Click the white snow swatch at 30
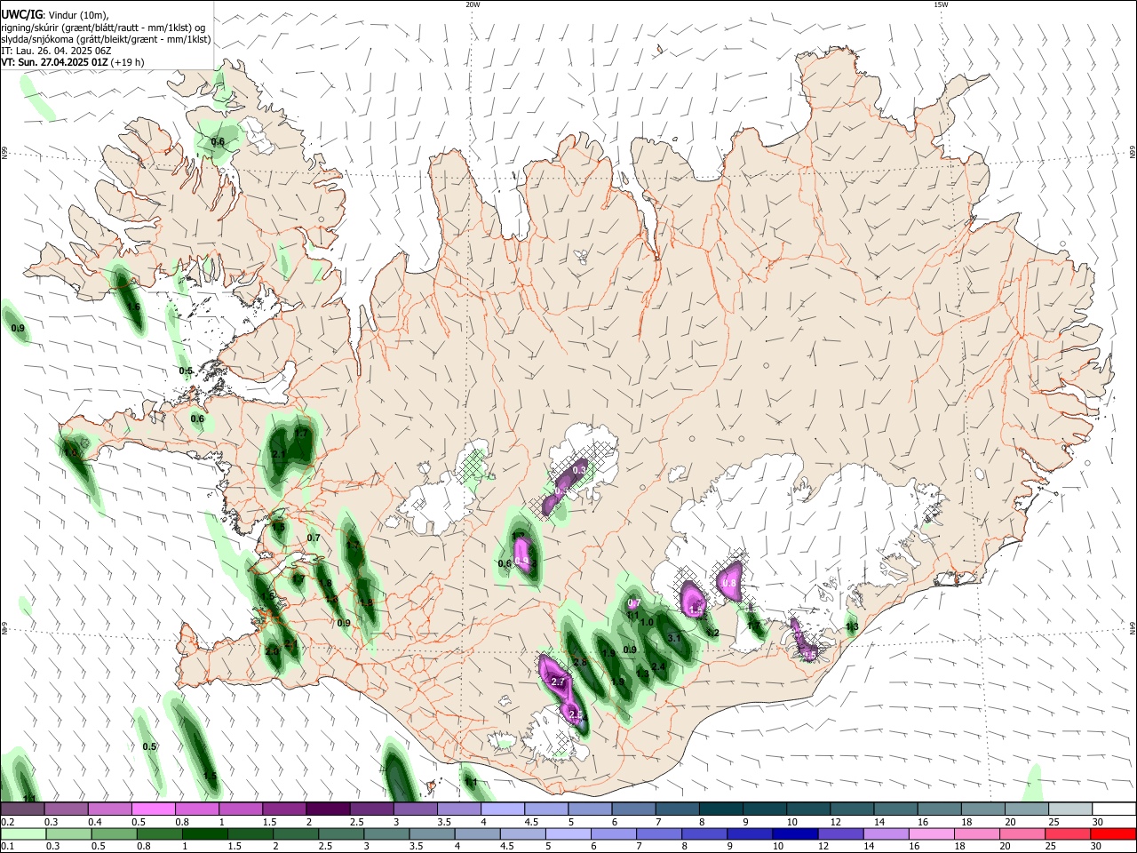This screenshot has height=853, width=1137. 1112,809
